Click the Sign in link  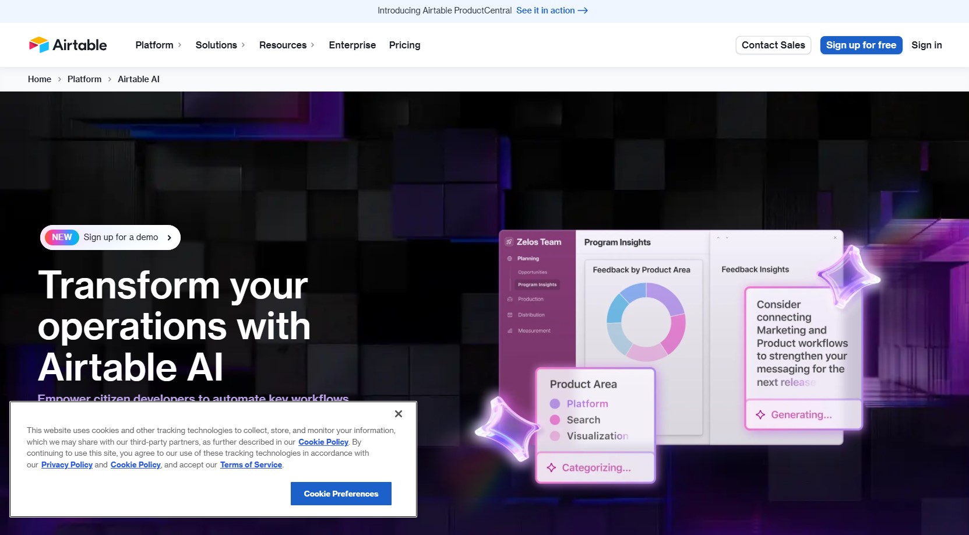pyautogui.click(x=926, y=45)
